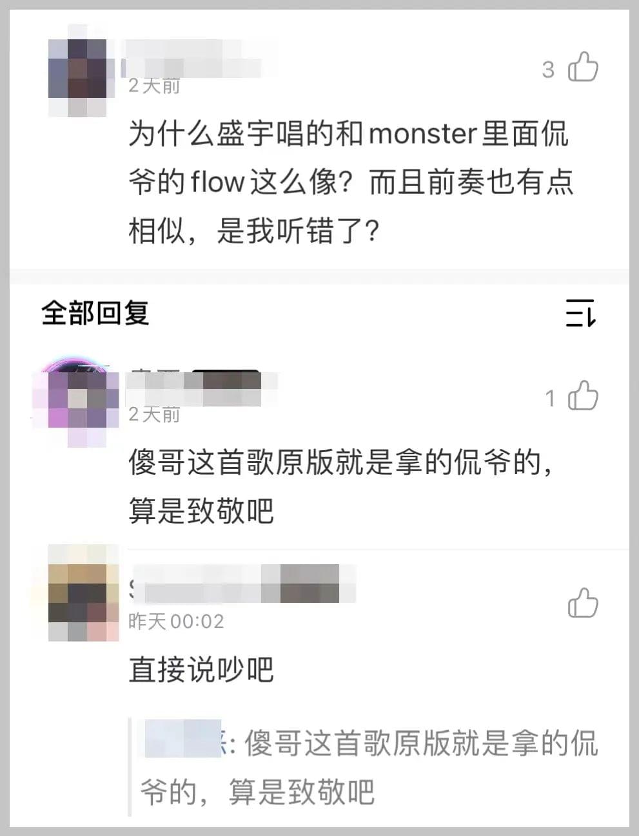This screenshot has width=639, height=836.
Task: Tap the blurred name in quoted reply
Action: (183, 738)
